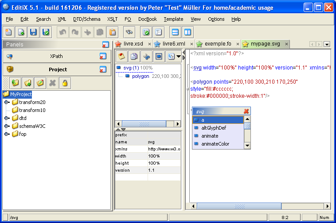The height and width of the screenshot is (223, 336).
Task: Click the Copy icon in main toolbar
Action: tap(100, 32)
